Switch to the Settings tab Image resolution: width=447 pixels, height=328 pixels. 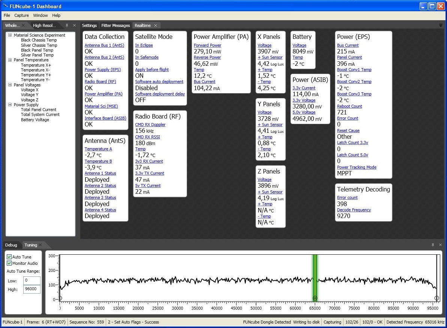(89, 25)
